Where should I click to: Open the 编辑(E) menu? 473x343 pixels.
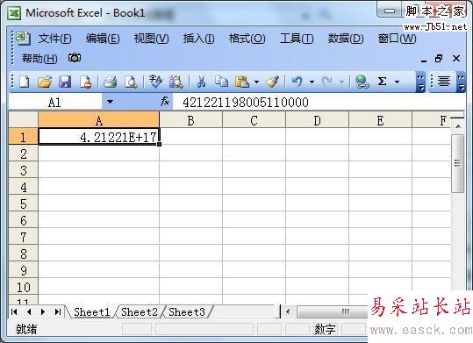point(103,39)
